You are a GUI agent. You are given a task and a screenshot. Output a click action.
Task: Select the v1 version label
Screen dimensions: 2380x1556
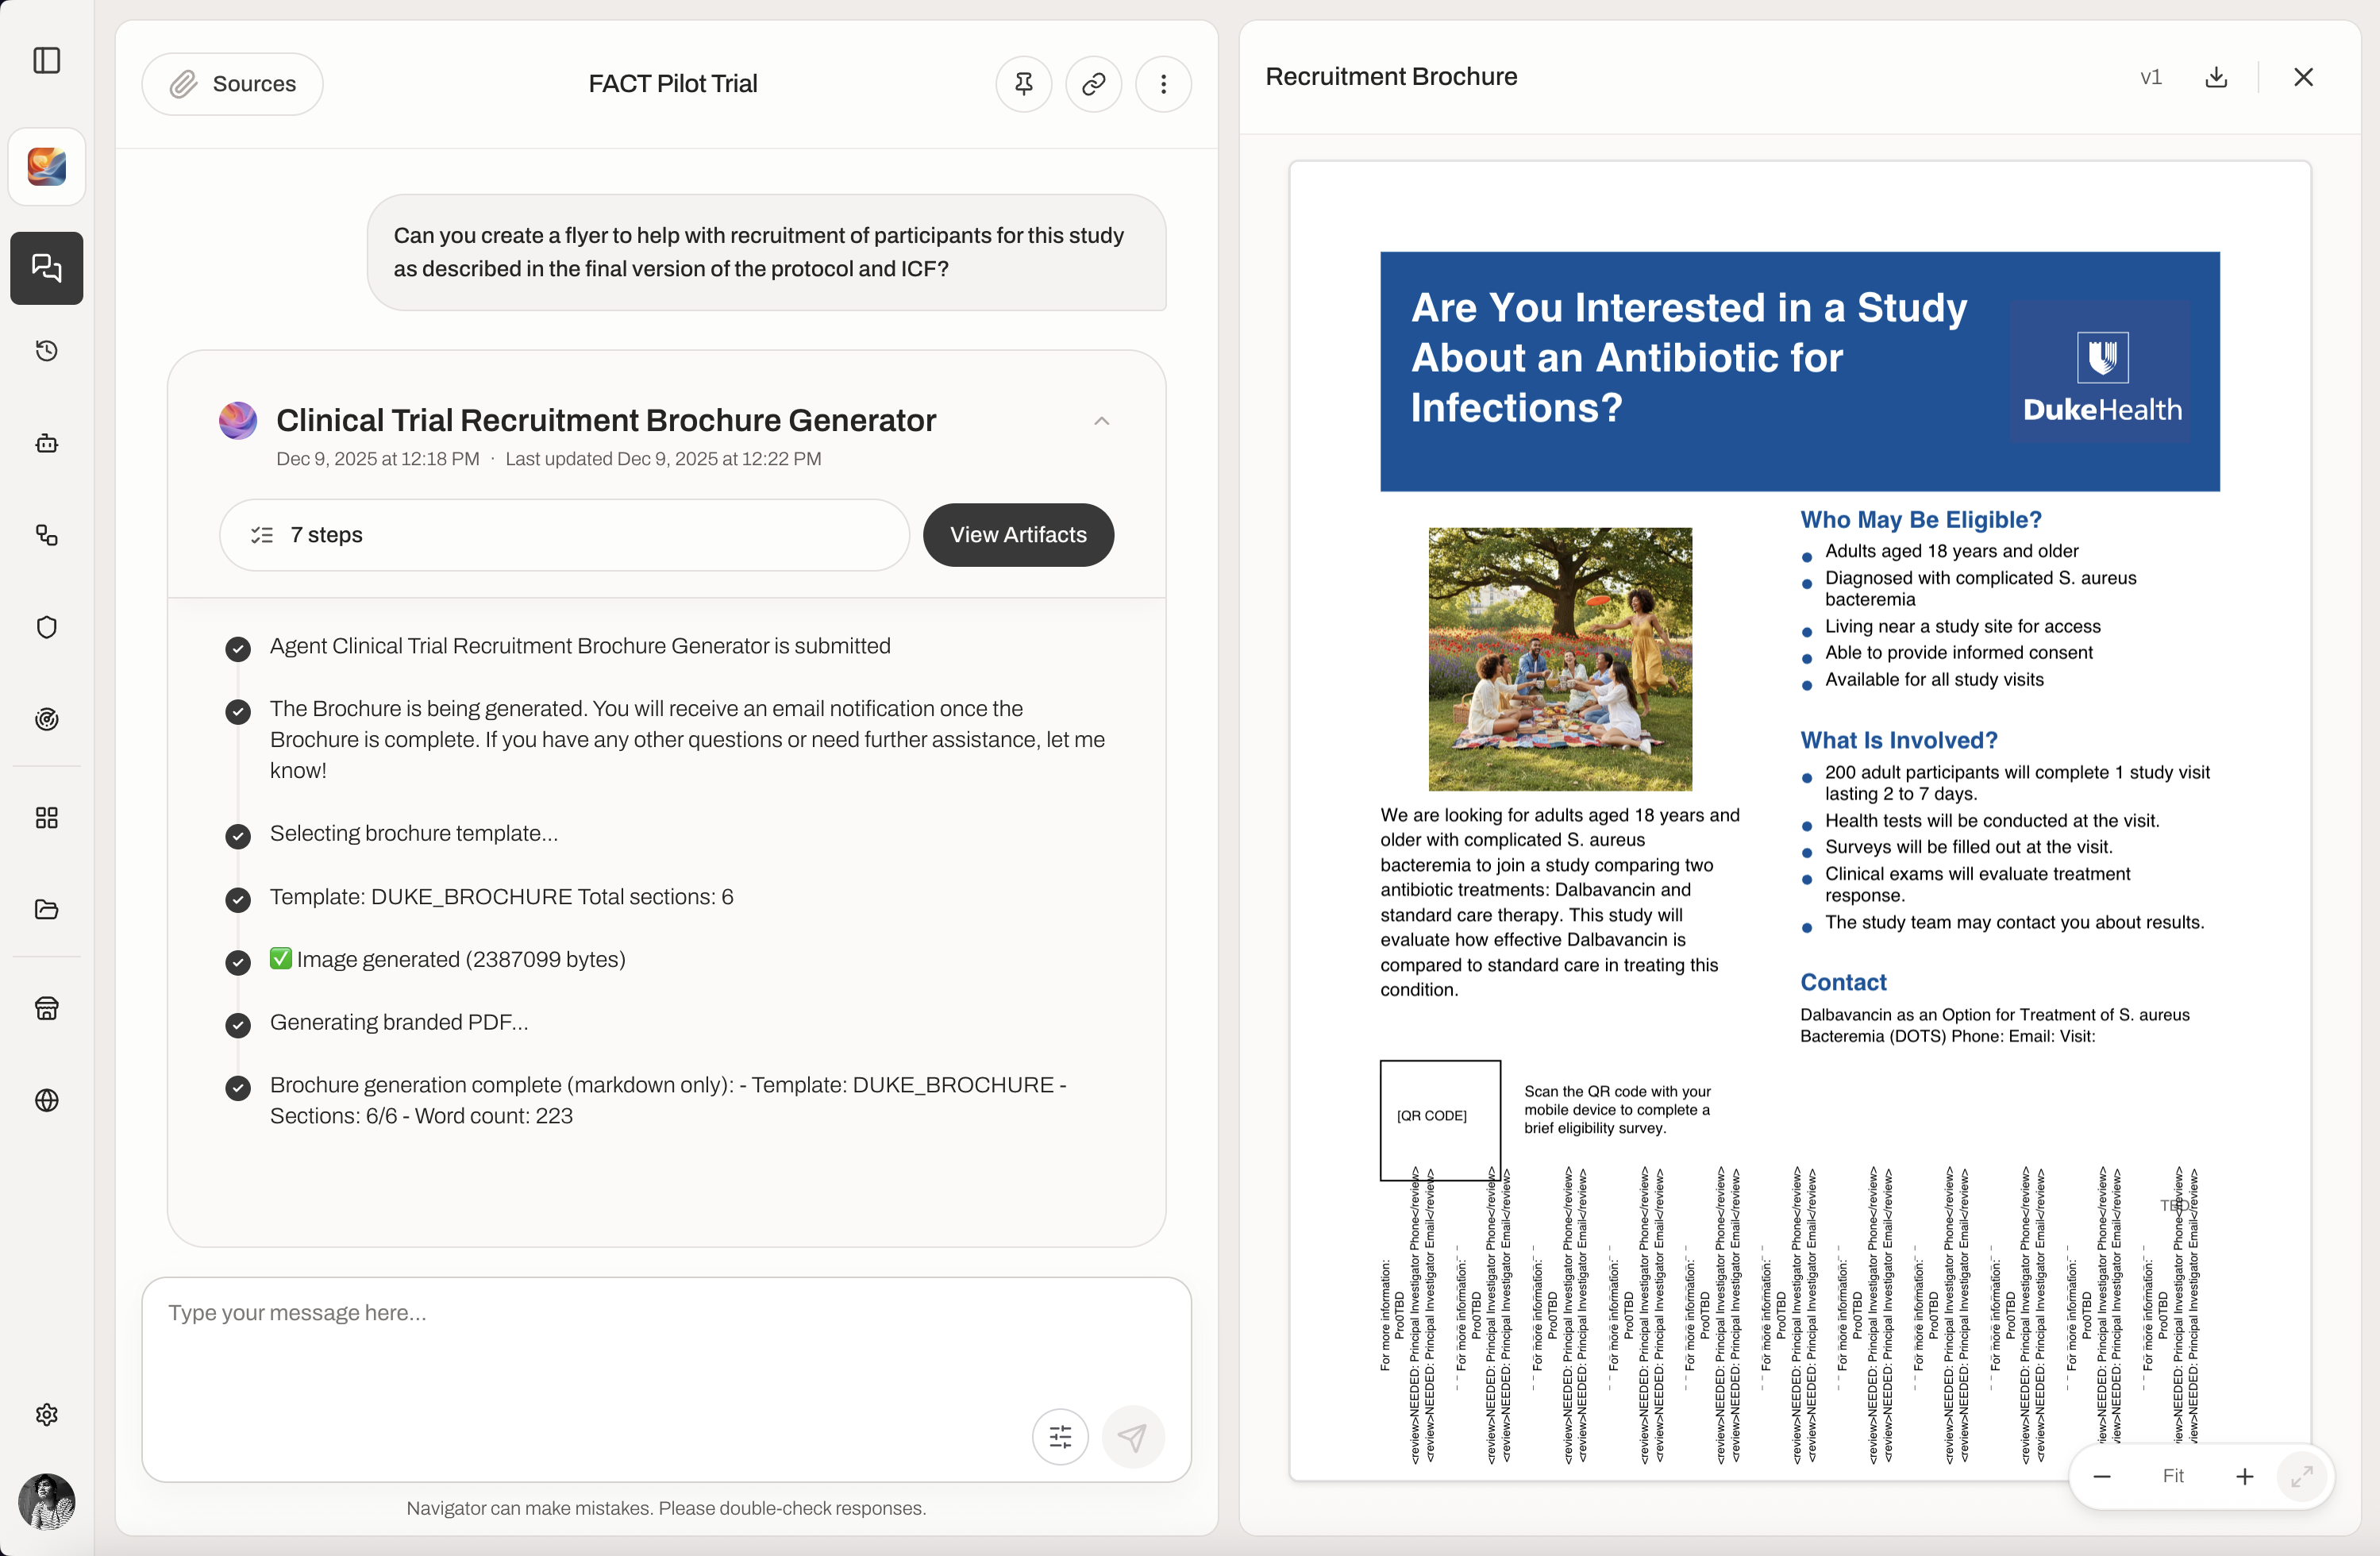2150,77
